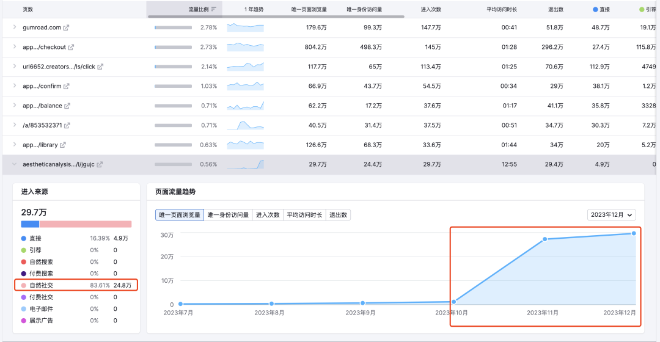The height and width of the screenshot is (342, 660).
Task: Click the 平均访问时长 column header
Action: pos(501,9)
